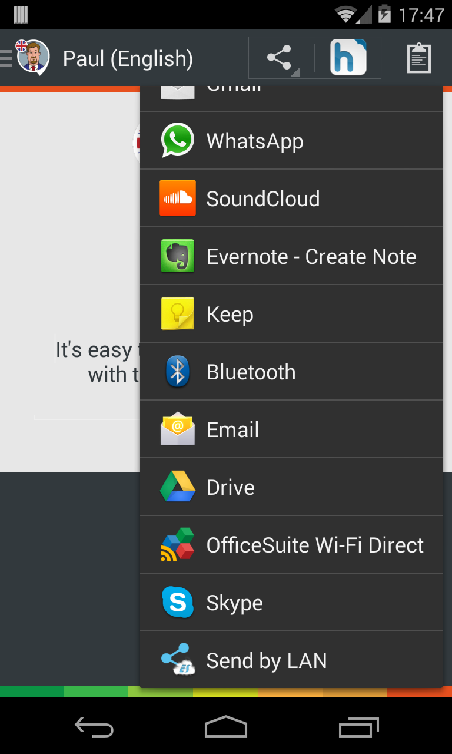
Task: Select the Paul (English) voice title
Action: (x=128, y=58)
